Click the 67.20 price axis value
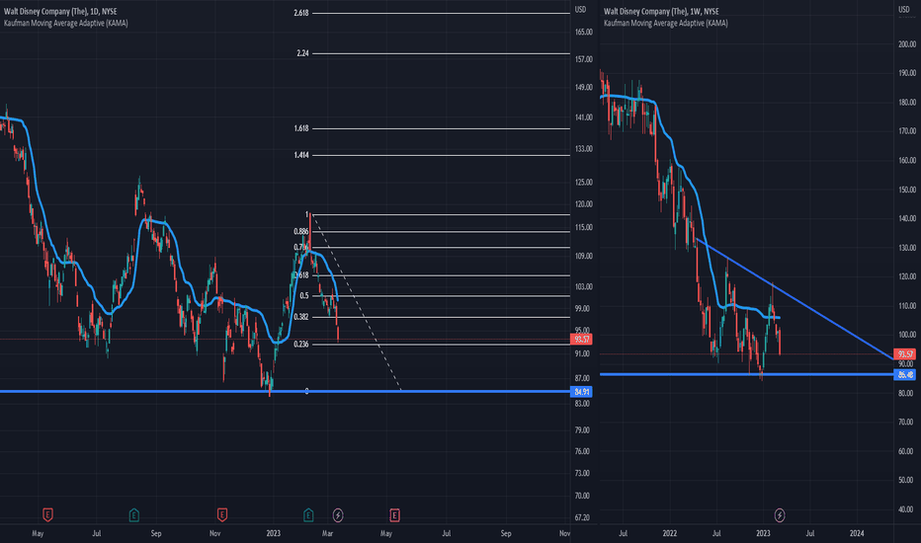 (x=581, y=517)
